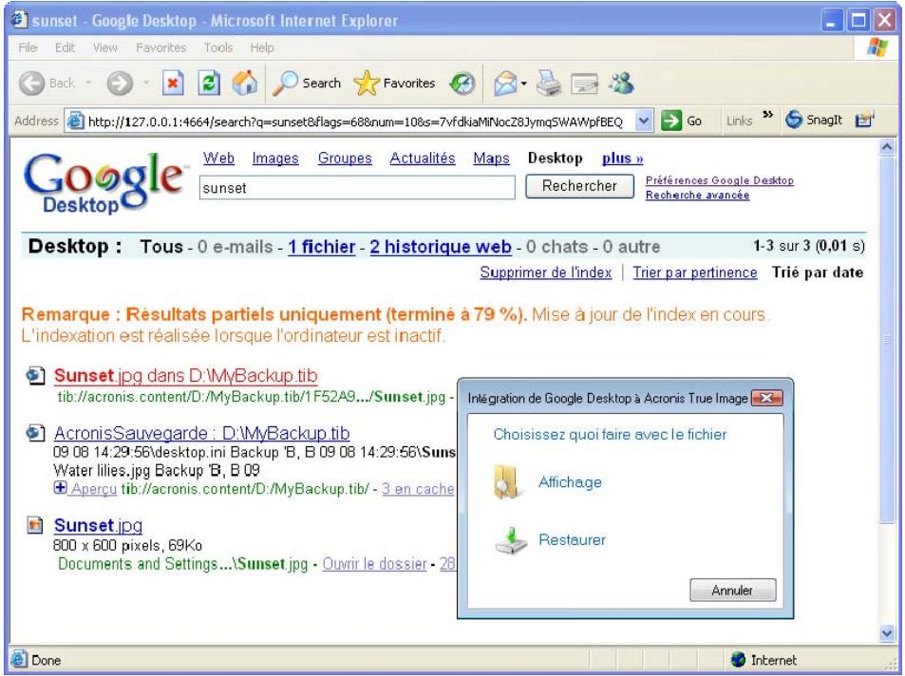
Task: Open the File menu
Action: click(28, 47)
